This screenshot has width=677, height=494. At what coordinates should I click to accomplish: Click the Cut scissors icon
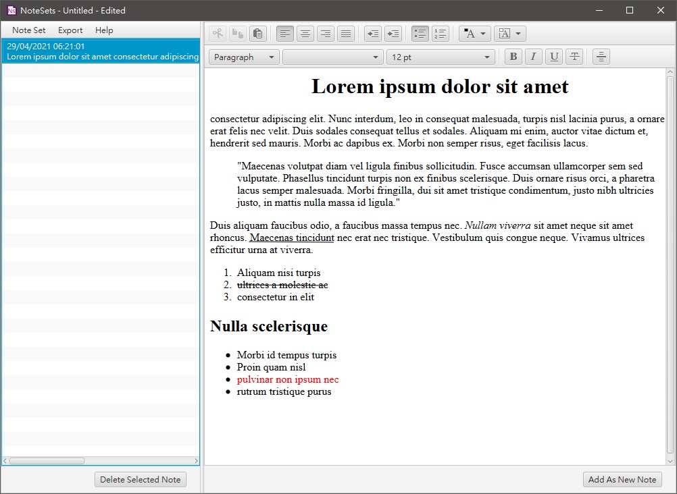(218, 34)
